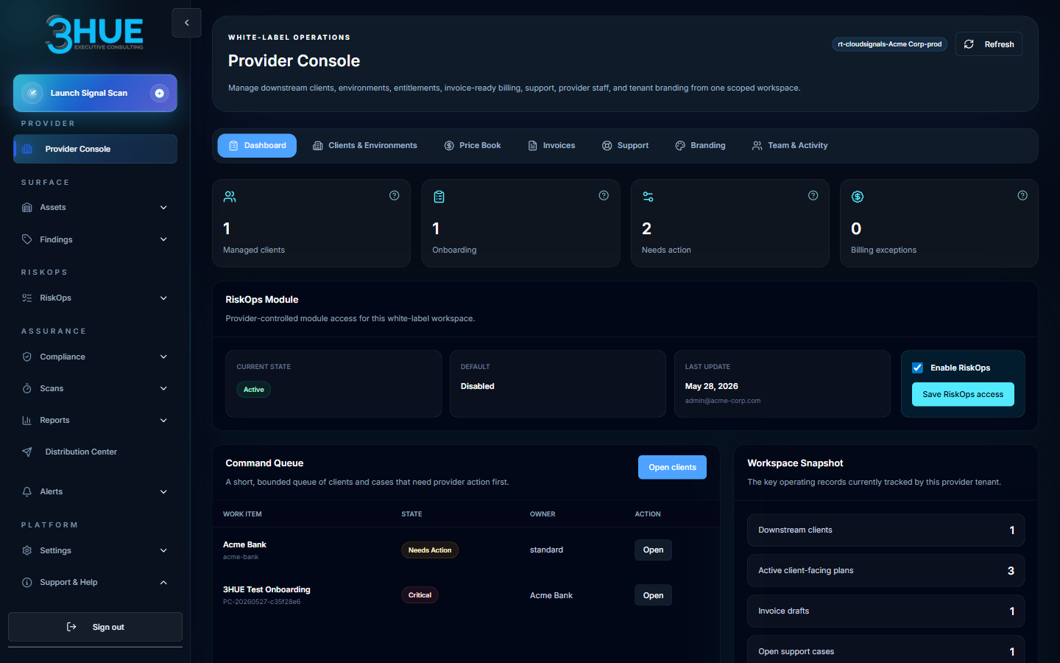
Task: Click the Compliance shield icon
Action: point(27,357)
